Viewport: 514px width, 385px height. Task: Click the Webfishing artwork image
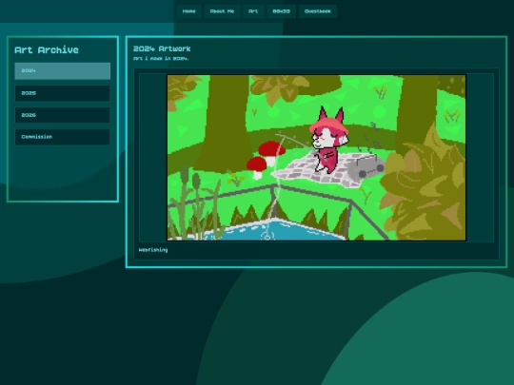[316, 158]
